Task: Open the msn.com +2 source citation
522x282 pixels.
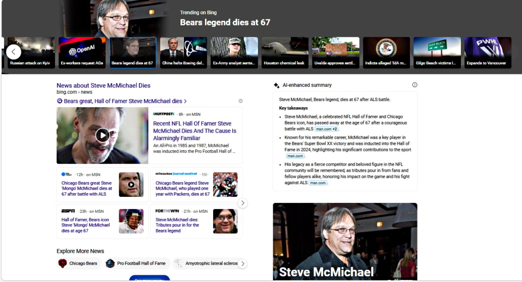Action: (x=326, y=129)
